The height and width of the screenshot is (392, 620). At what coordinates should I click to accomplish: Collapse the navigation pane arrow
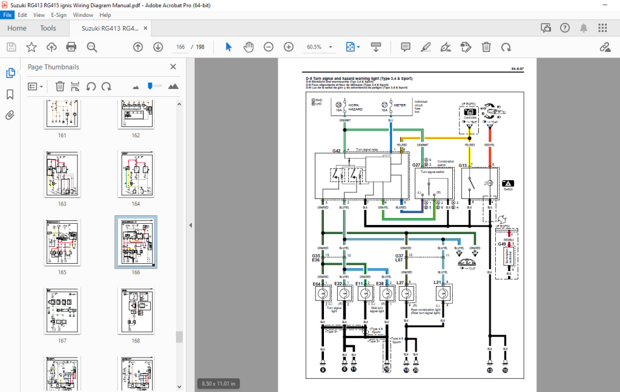click(191, 225)
